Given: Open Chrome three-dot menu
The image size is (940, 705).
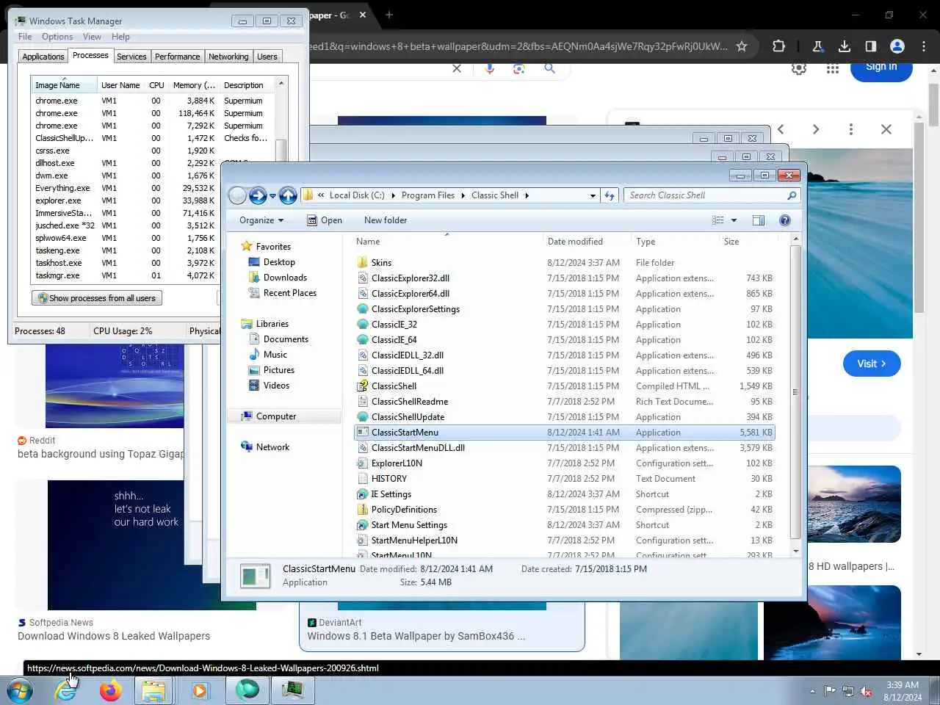Looking at the screenshot, I should pyautogui.click(x=924, y=46).
